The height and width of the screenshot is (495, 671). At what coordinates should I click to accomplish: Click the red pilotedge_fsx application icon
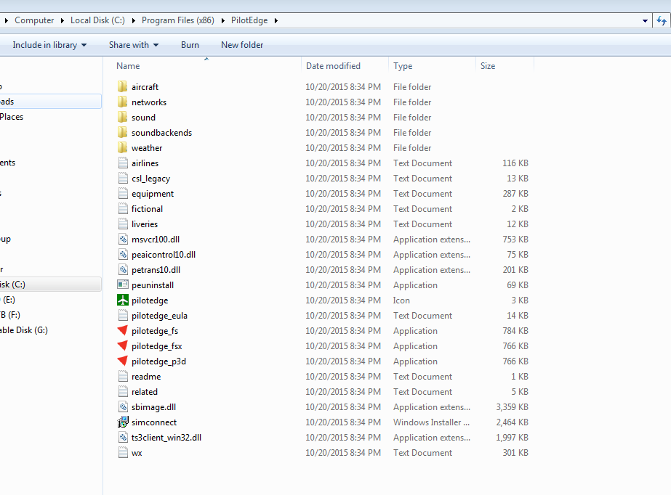click(x=123, y=346)
